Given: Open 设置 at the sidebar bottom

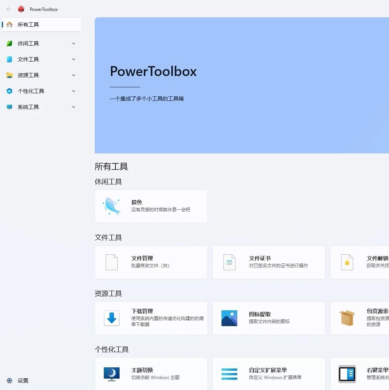Looking at the screenshot, I should [x=42, y=380].
